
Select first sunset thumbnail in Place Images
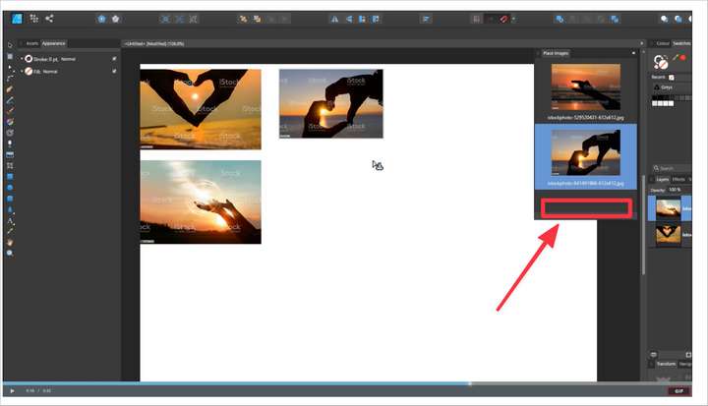(x=586, y=87)
